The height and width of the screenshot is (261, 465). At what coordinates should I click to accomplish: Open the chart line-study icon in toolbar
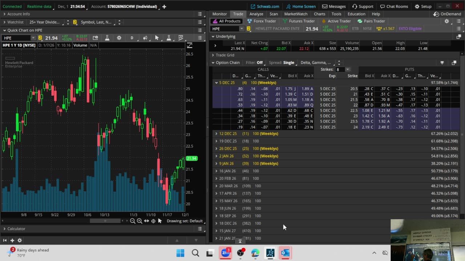[181, 38]
